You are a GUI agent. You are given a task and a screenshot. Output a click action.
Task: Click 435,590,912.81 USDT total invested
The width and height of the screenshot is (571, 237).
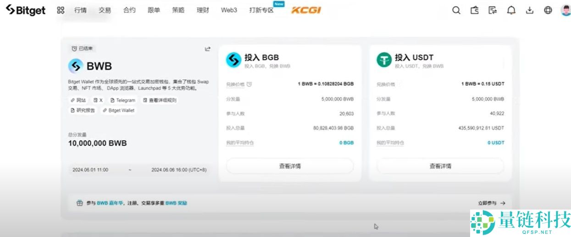point(482,128)
